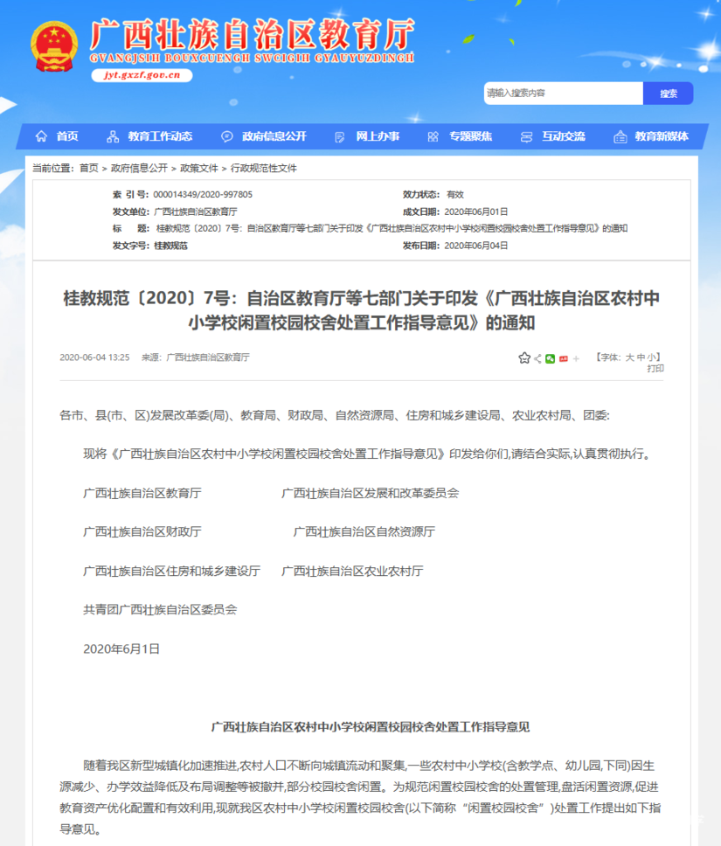Image resolution: width=721 pixels, height=846 pixels.
Task: Click the 效力状态 value 有效
Action: click(x=455, y=194)
